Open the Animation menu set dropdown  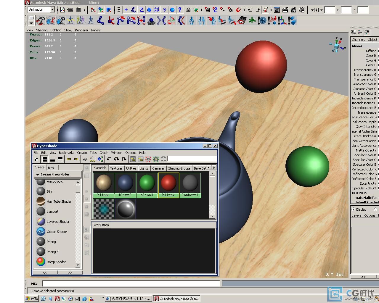[x=52, y=10]
